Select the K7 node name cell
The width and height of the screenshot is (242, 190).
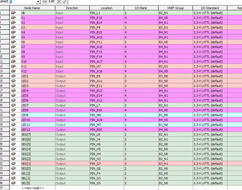tap(38, 47)
